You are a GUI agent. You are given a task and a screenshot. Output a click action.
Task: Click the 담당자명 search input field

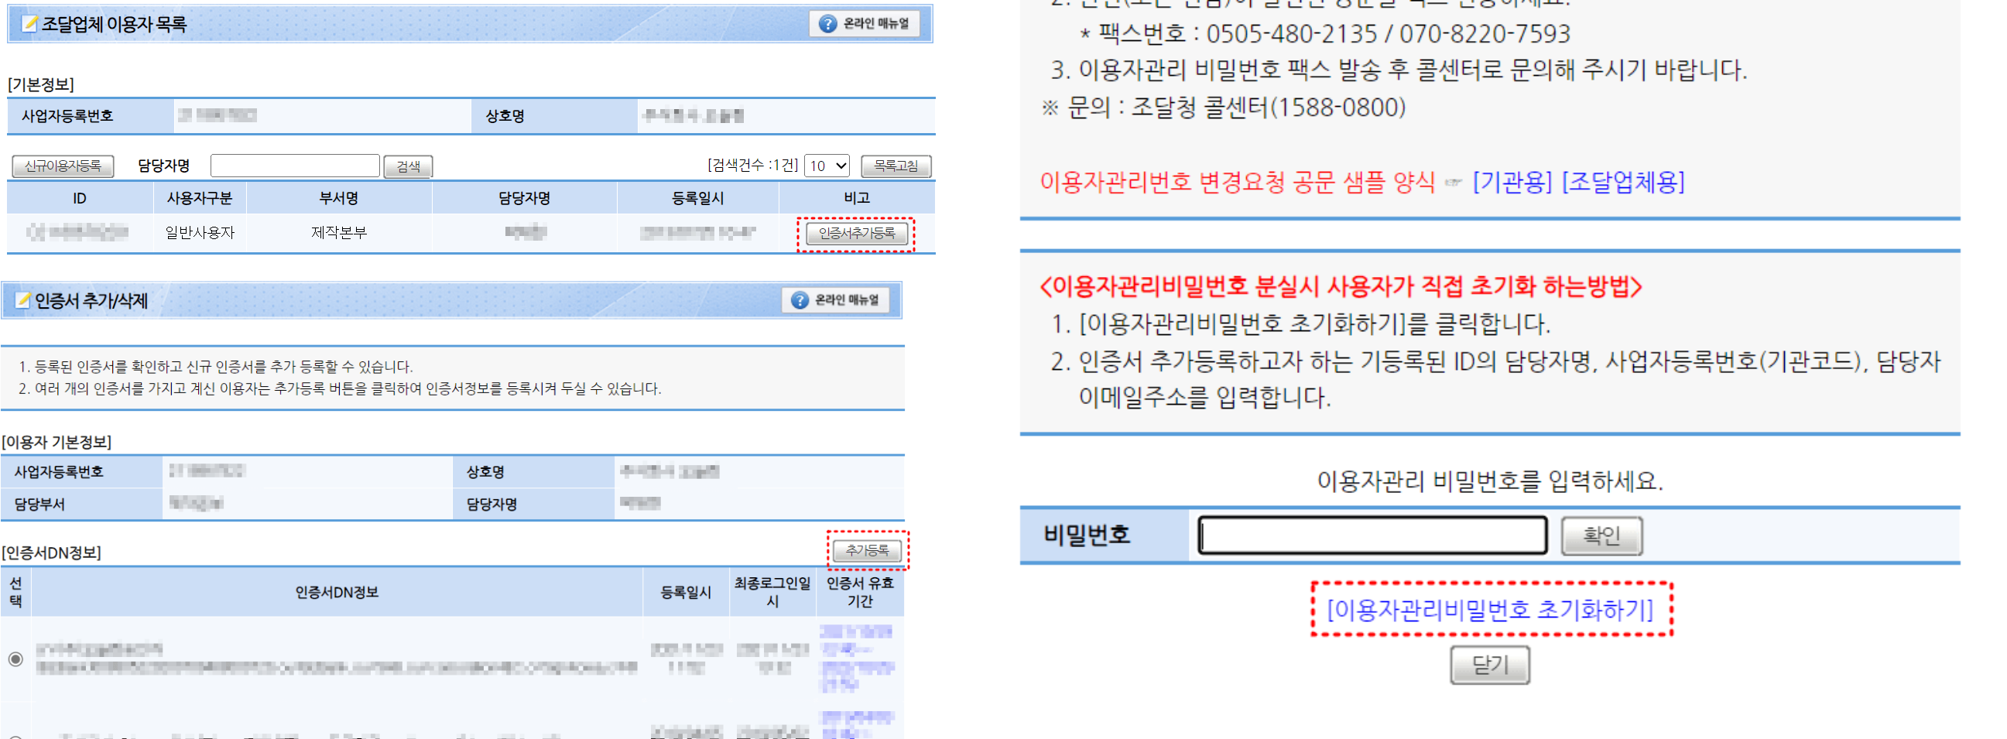(x=294, y=165)
